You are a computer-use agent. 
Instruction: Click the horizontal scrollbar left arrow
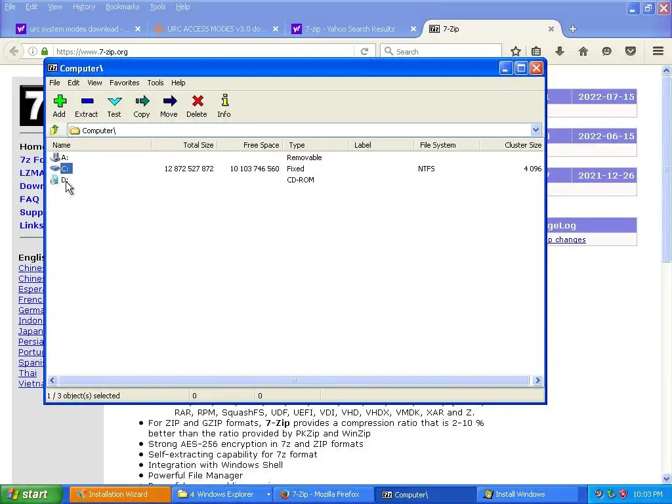coord(52,380)
